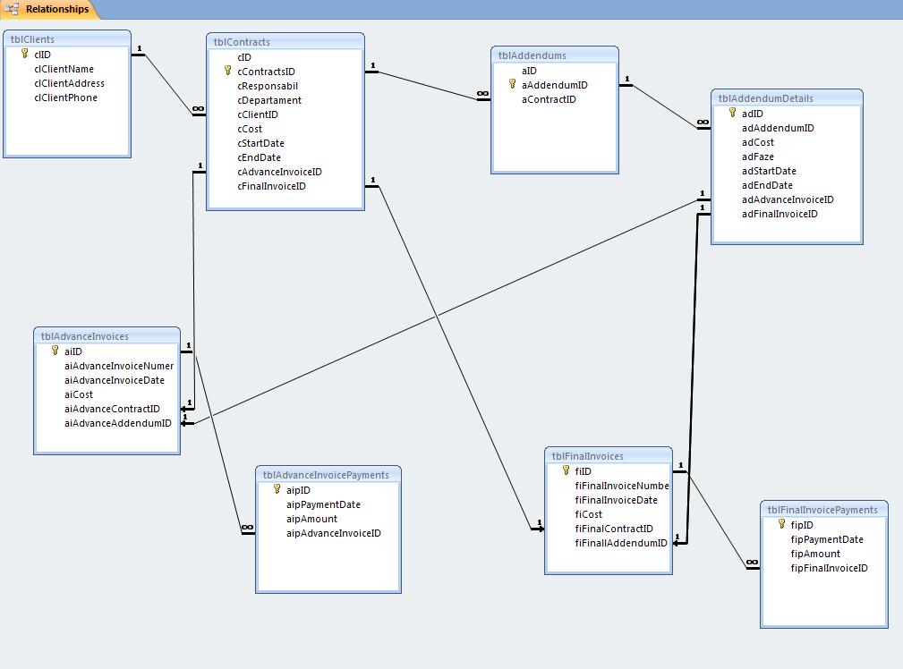903x669 pixels.
Task: Click the key icon beside aAddendumID
Action: (512, 84)
